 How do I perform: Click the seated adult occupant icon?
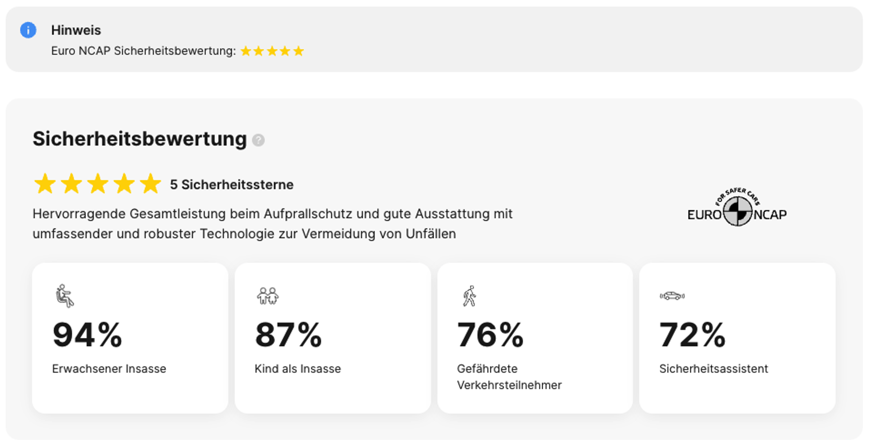pyautogui.click(x=64, y=296)
